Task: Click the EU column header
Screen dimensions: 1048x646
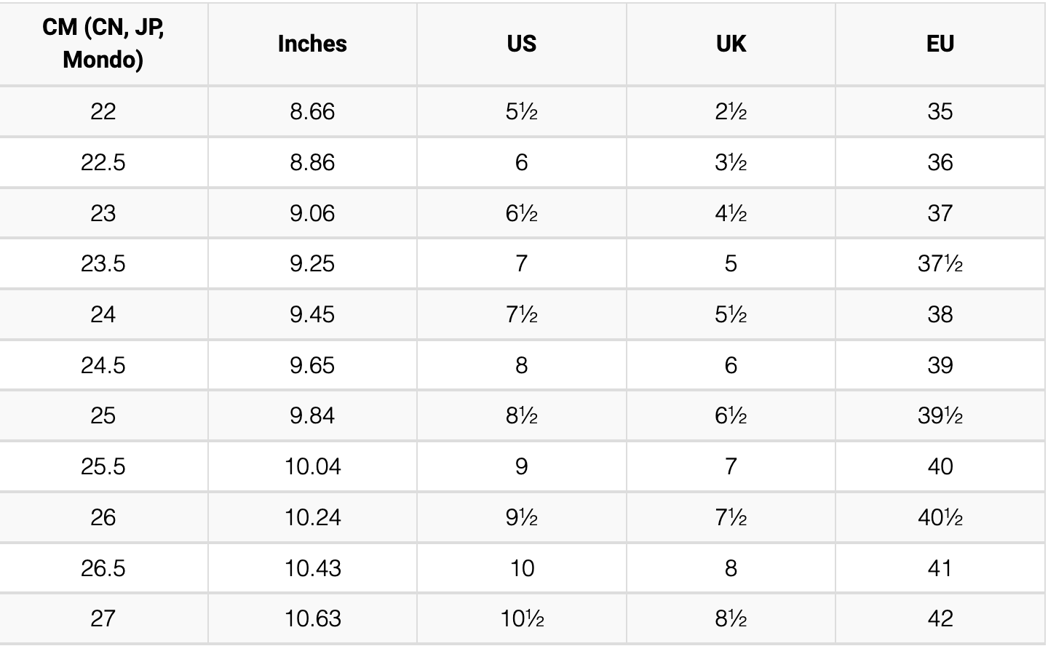Action: point(940,44)
